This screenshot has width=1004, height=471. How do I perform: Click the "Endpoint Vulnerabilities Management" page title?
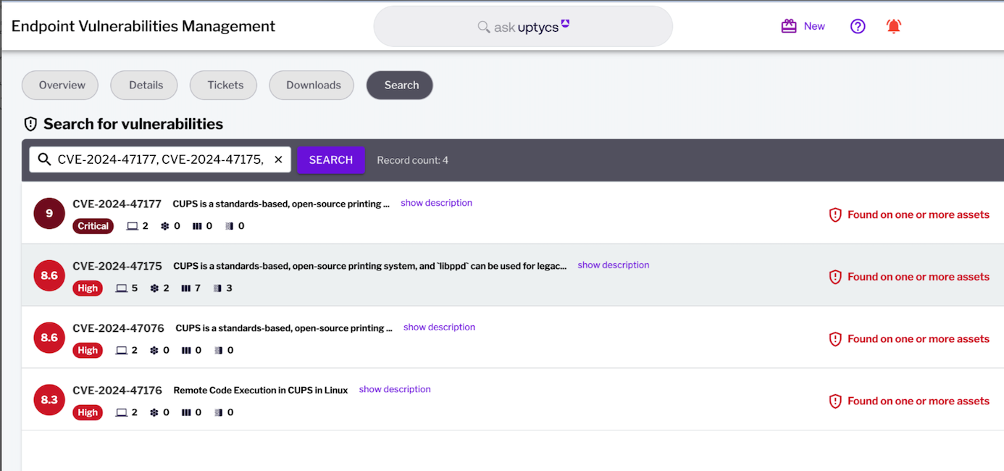point(143,26)
